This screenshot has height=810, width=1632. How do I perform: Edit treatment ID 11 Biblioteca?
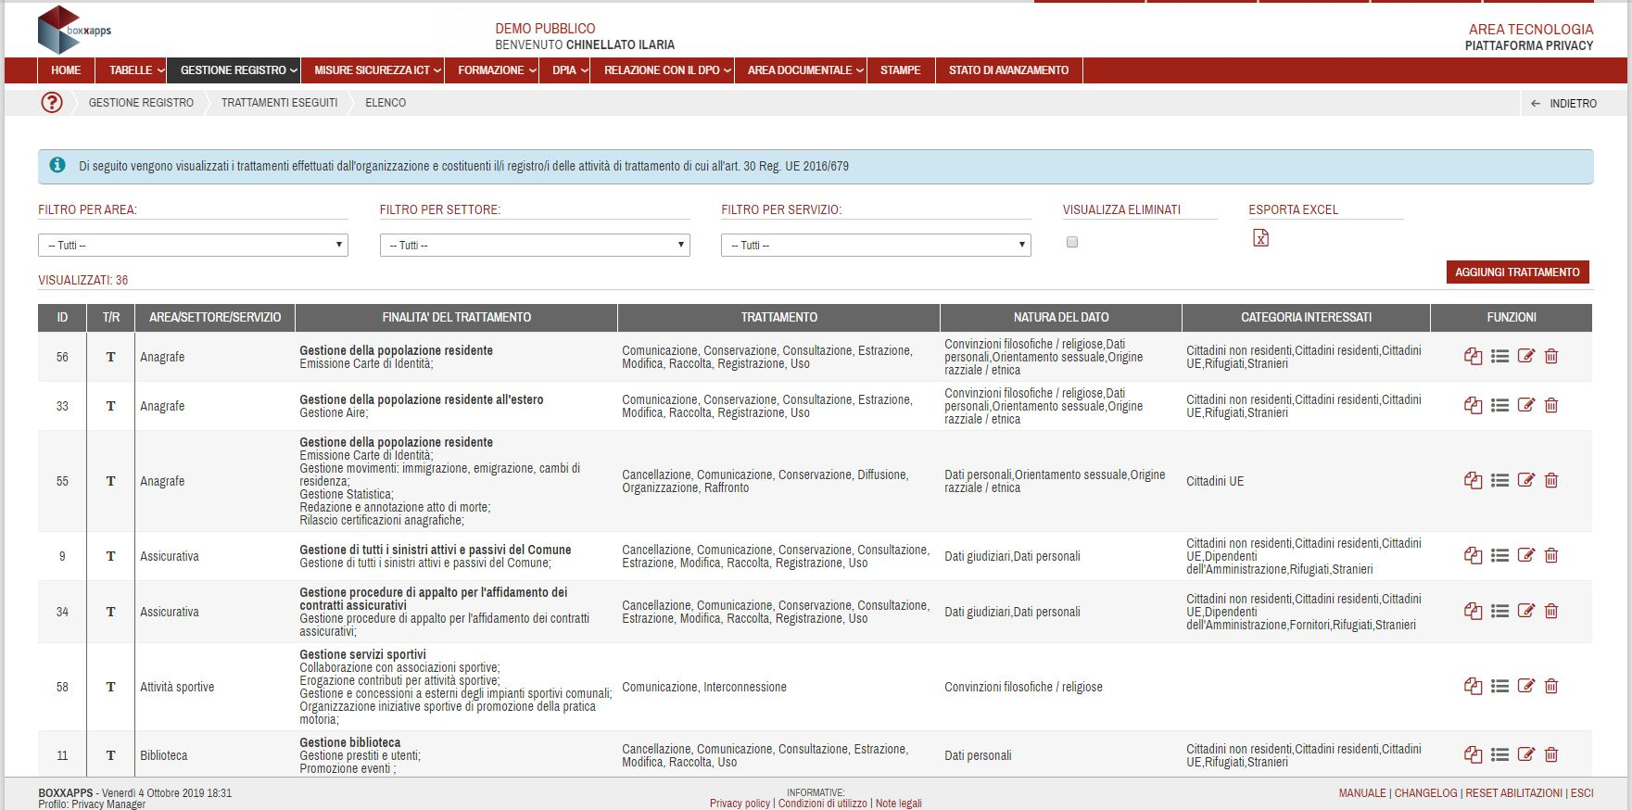tap(1525, 755)
